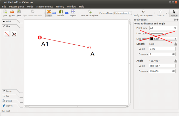Switch to Details mode
This screenshot has width=179, height=116.
[61, 13]
